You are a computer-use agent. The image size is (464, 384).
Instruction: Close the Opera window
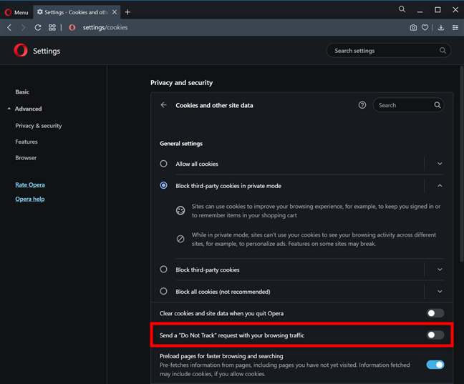(x=455, y=10)
